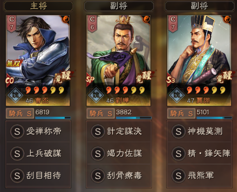Select the 覚醒 stamp on 劉曄's card
Screen dimensions: 237x192
[x=144, y=77]
